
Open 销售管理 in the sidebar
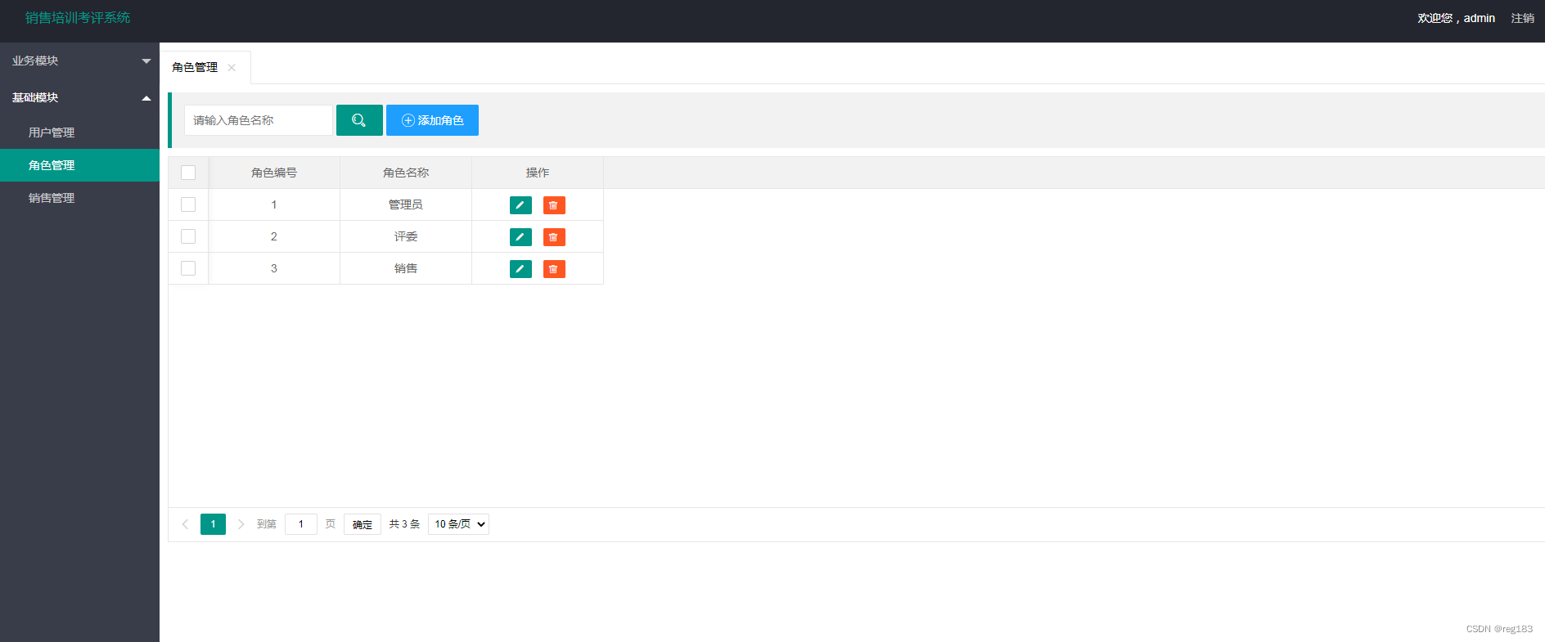coord(79,198)
